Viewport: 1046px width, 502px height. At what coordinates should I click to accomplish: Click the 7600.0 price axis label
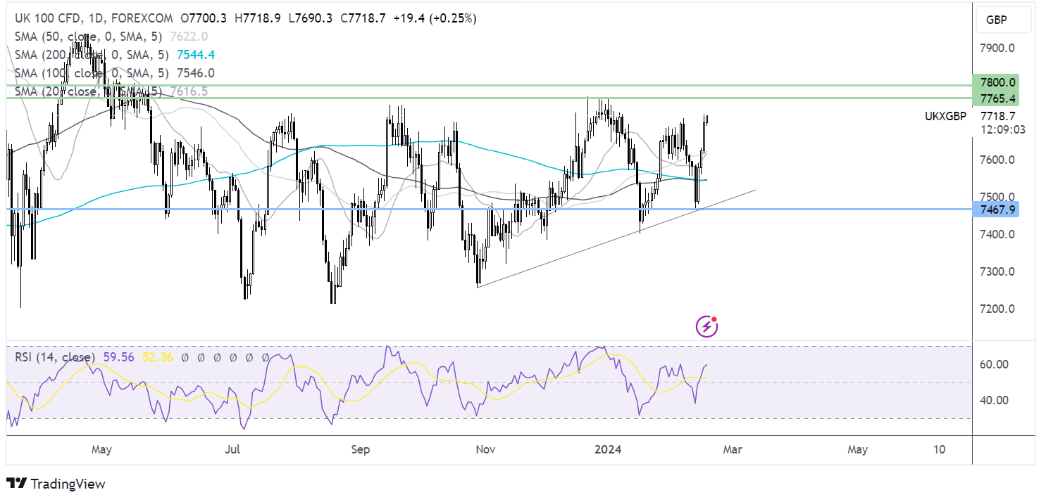pyautogui.click(x=997, y=160)
